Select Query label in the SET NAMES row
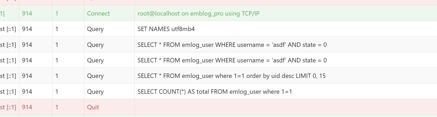This screenshot has width=437, height=117. click(x=95, y=29)
